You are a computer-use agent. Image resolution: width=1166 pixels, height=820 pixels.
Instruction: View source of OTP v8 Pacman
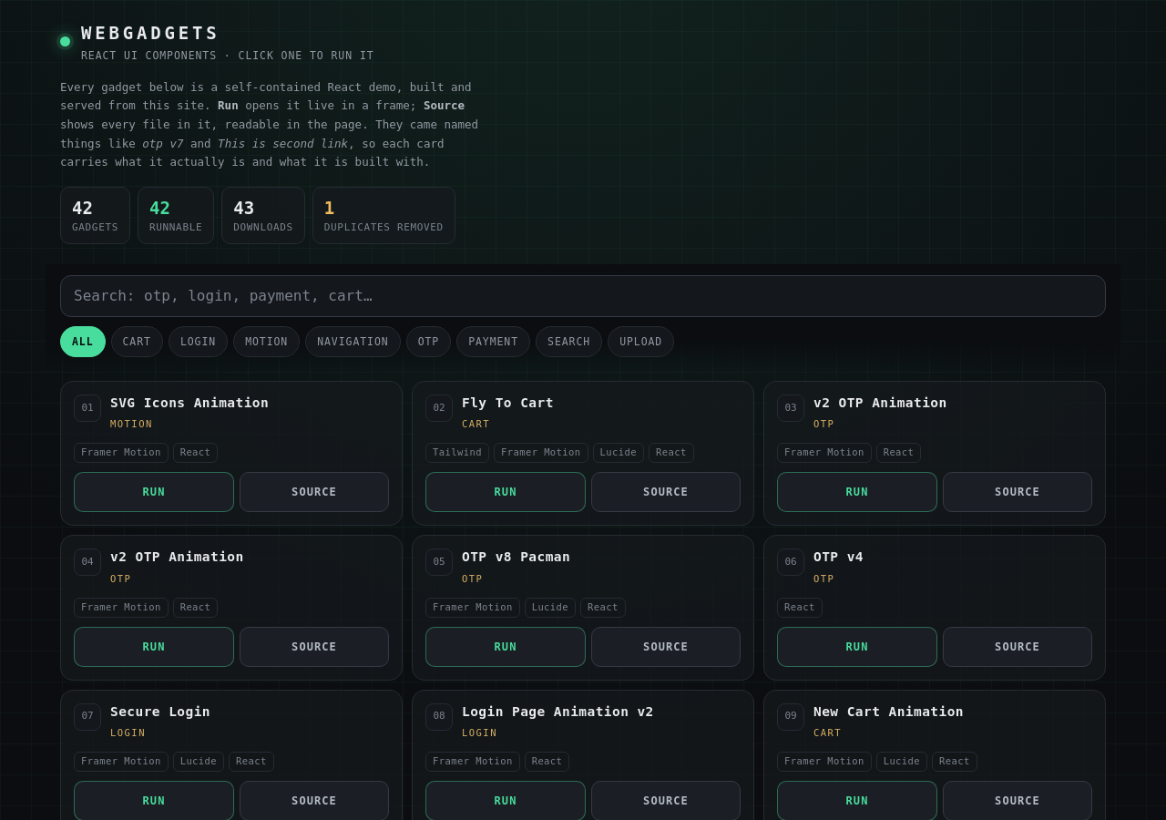[666, 647]
